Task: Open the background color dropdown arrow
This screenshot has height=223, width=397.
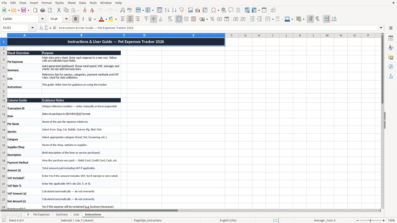Action: (x=116, y=19)
